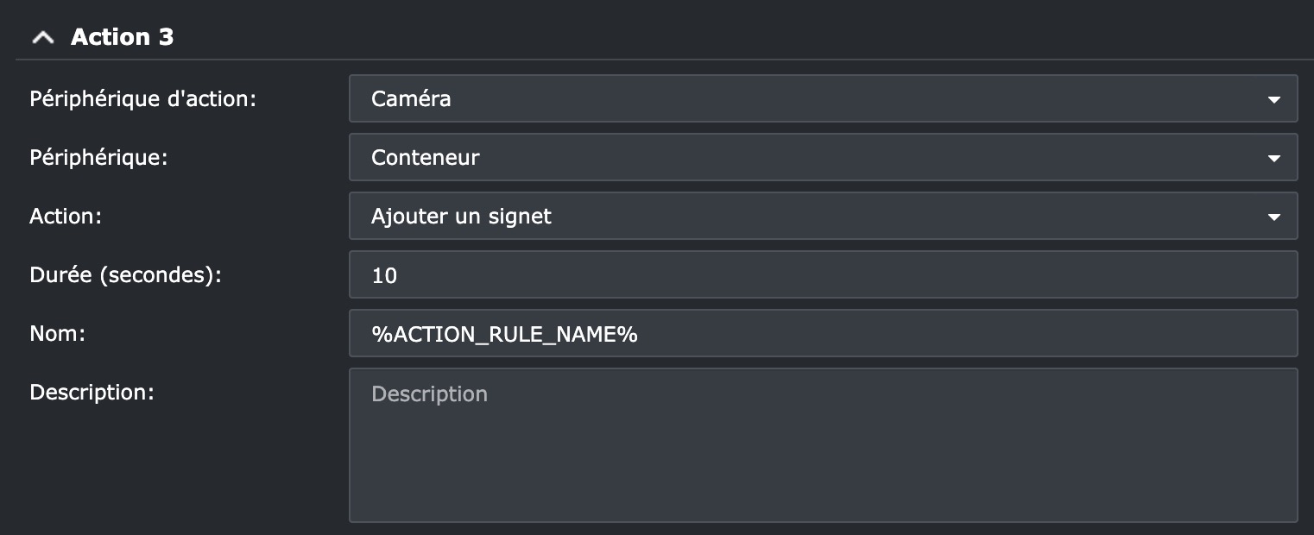Click the %ACTION_RULE_NAME% text

[x=504, y=334]
